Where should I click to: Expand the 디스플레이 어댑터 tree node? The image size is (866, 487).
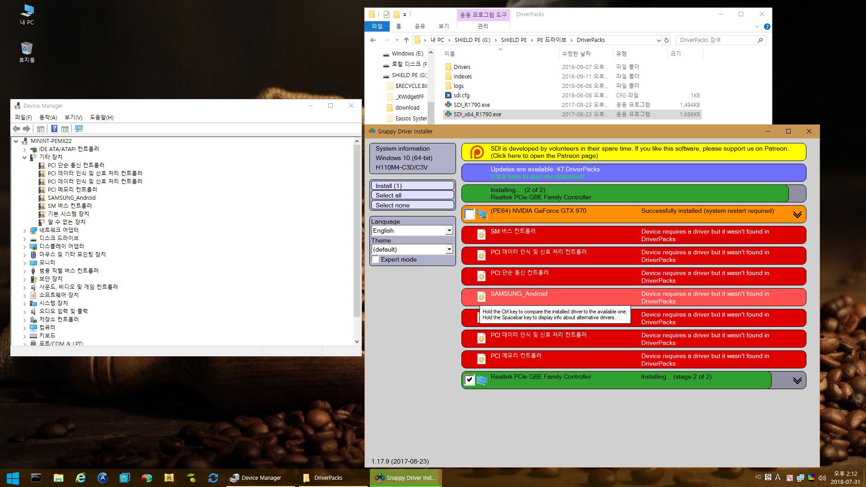pos(25,247)
